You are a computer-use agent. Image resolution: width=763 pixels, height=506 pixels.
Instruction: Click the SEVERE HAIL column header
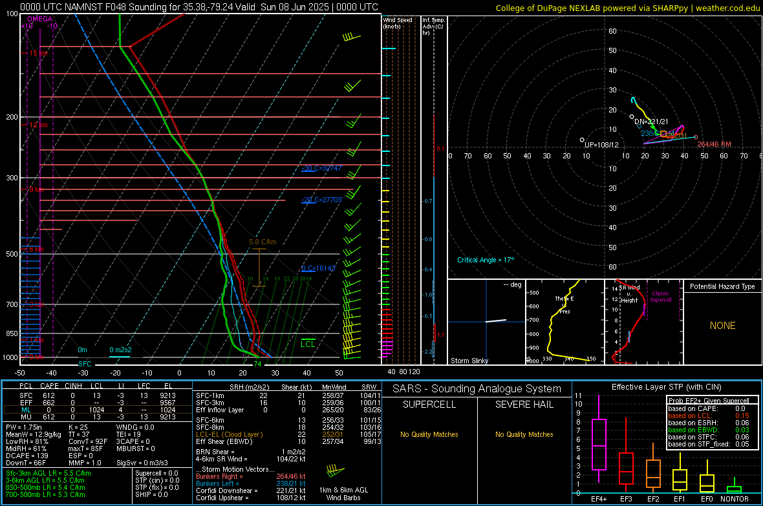point(524,405)
